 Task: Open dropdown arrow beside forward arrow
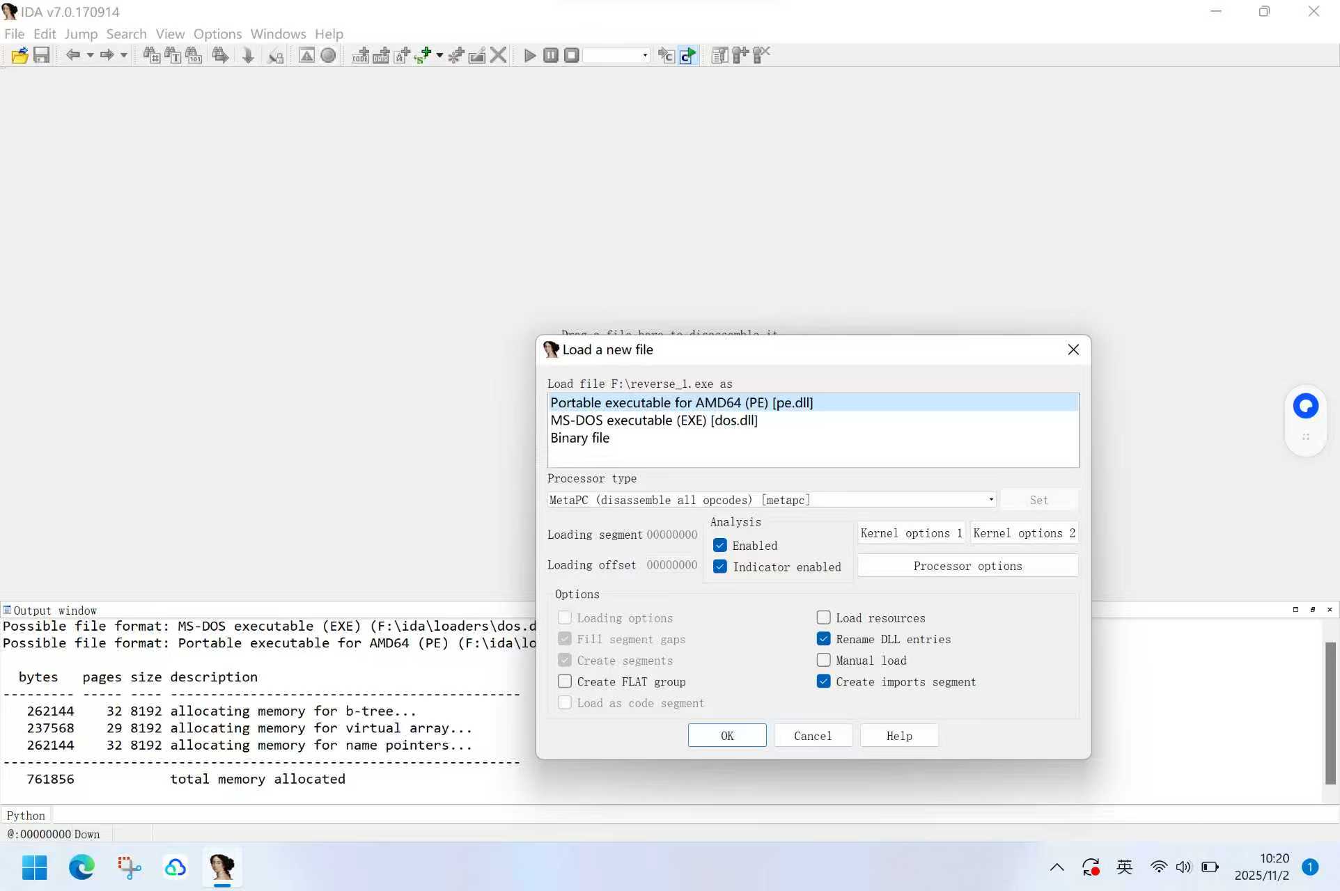[x=124, y=56]
